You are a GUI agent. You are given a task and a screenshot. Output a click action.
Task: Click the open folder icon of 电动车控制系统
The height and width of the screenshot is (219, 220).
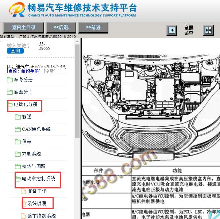pyautogui.click(x=18, y=179)
